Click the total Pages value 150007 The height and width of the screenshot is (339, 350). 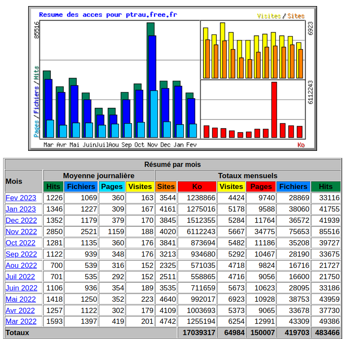click(262, 333)
